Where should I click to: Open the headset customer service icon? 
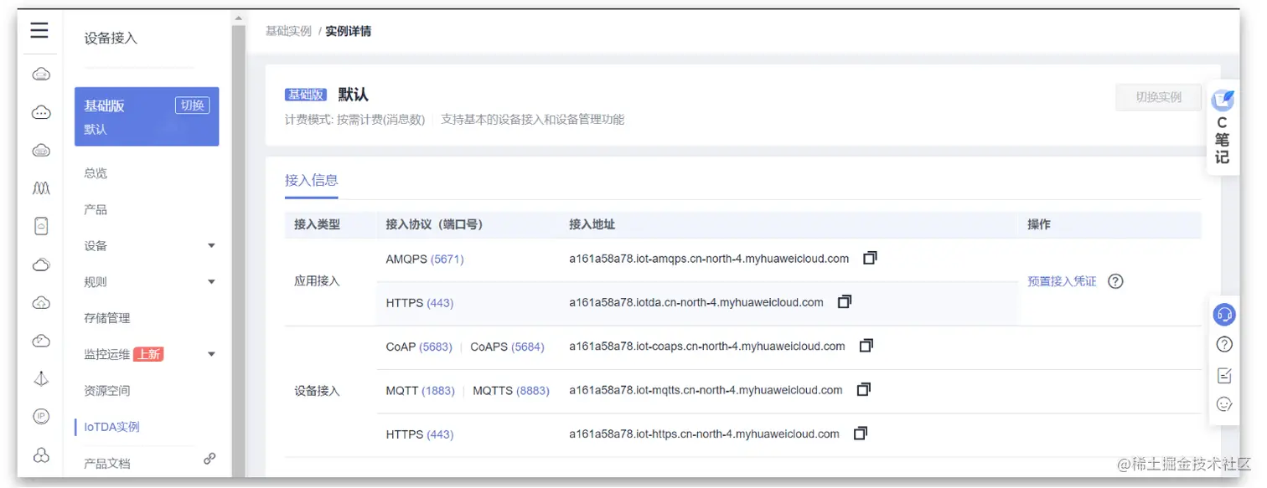1224,315
